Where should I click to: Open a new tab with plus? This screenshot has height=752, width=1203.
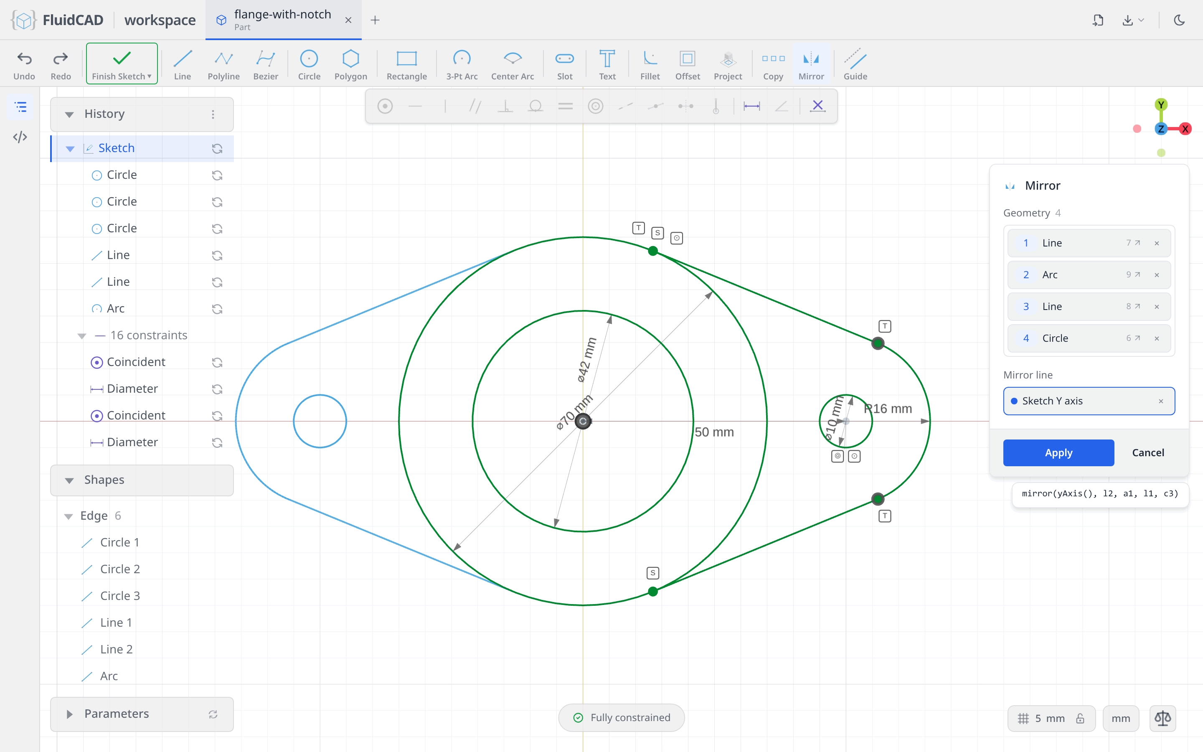[376, 20]
